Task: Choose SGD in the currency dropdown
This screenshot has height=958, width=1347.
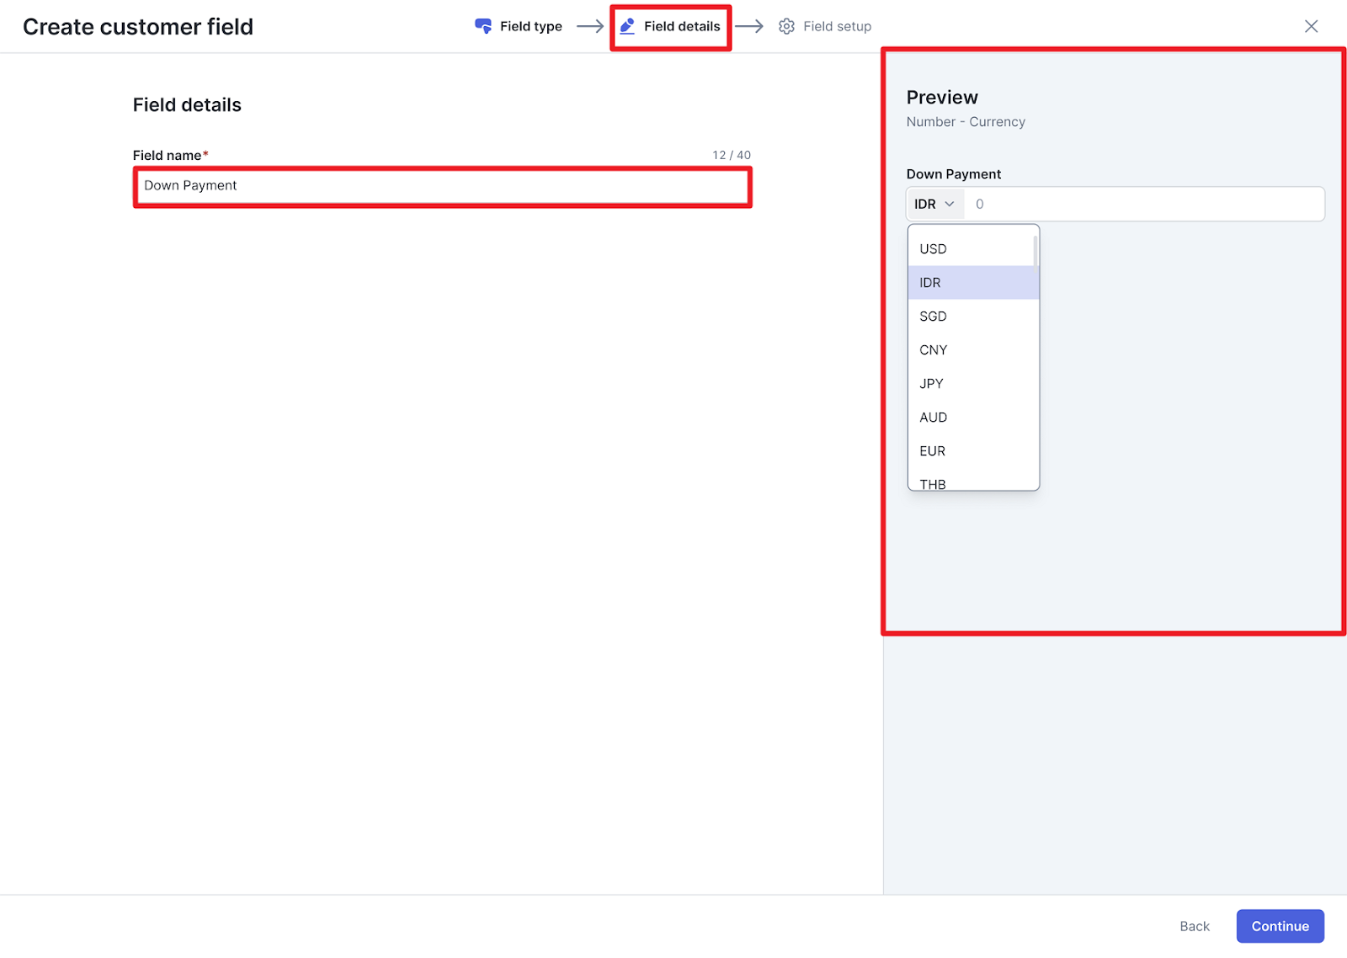Action: point(933,317)
